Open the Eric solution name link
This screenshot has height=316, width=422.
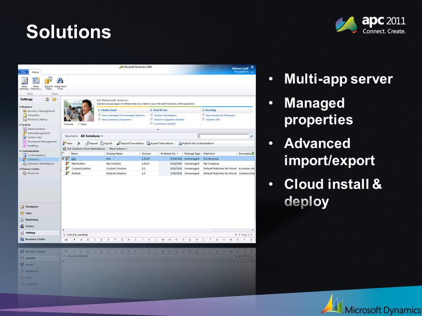point(74,159)
